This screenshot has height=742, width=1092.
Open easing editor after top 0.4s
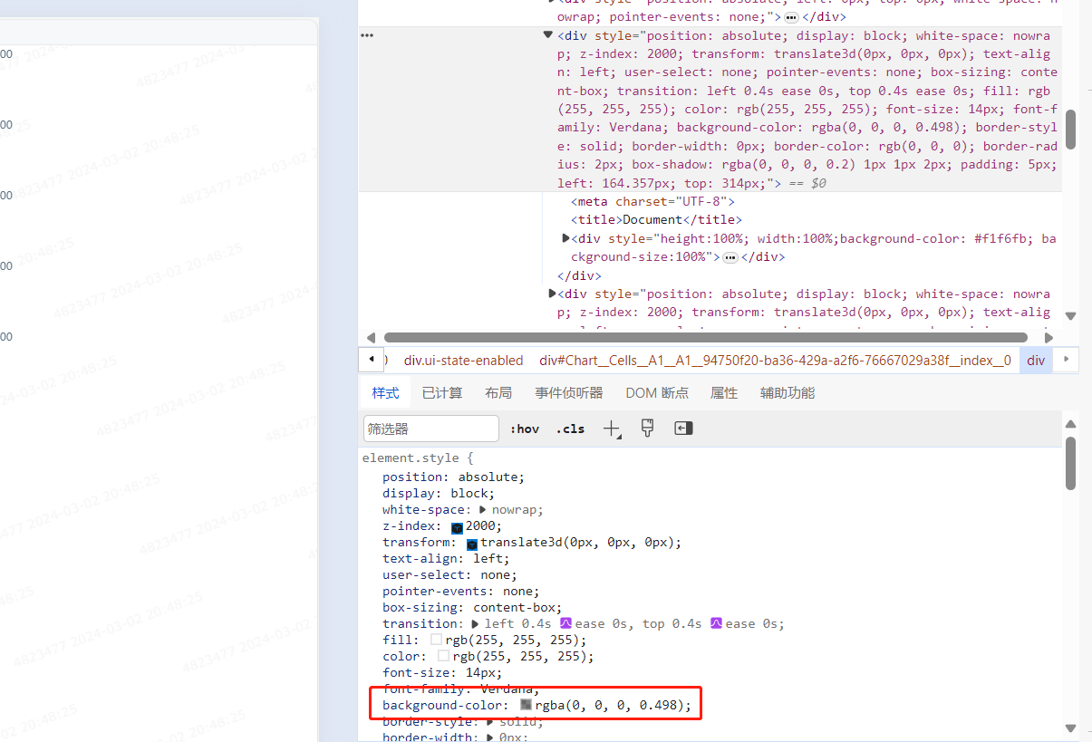(x=716, y=623)
